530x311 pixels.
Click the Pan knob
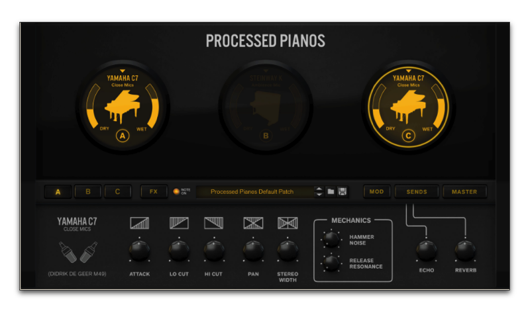[x=253, y=251]
